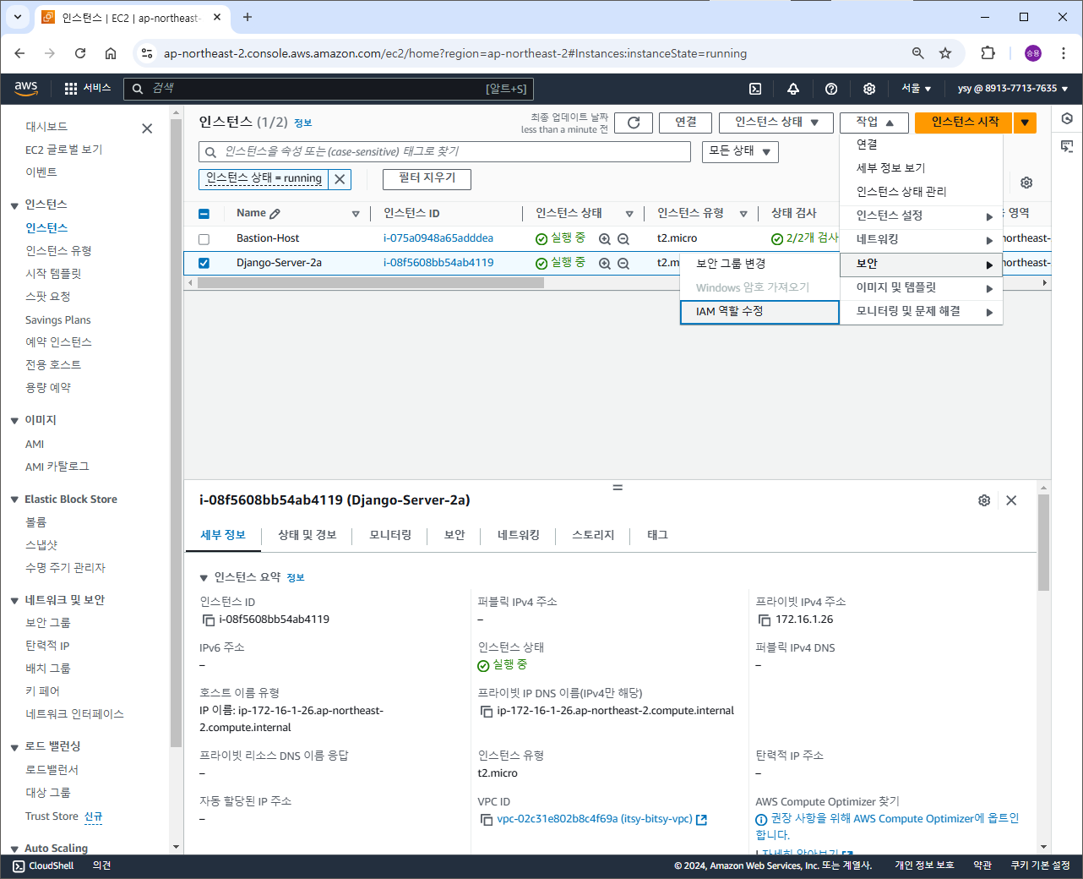Close the instance details panel
This screenshot has height=879, width=1083.
1011,500
